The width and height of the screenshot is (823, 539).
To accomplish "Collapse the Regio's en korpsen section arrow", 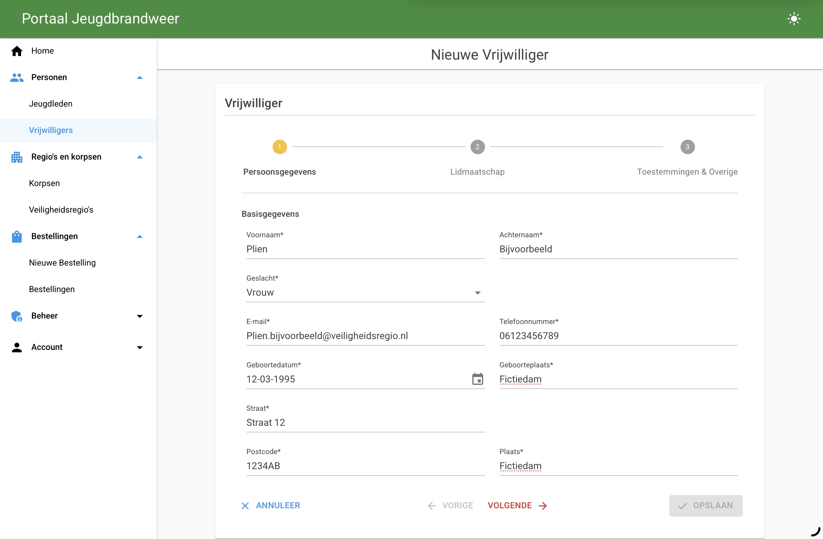I will (140, 157).
